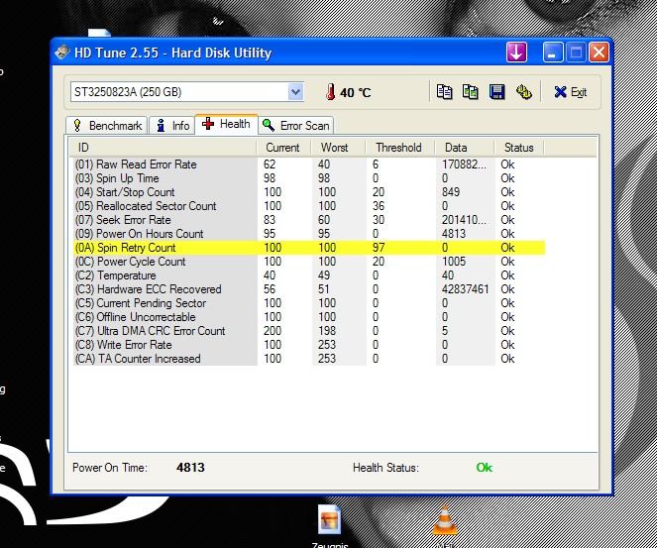The height and width of the screenshot is (548, 657).
Task: Click the Current column header
Action: [283, 148]
